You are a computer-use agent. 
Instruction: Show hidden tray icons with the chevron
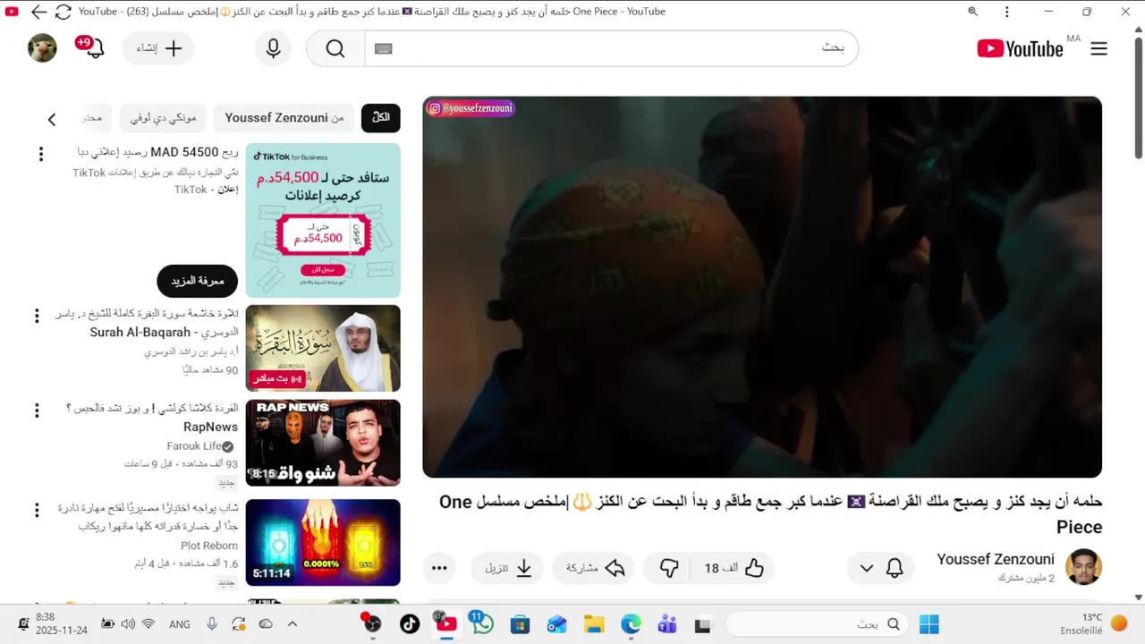coord(293,623)
